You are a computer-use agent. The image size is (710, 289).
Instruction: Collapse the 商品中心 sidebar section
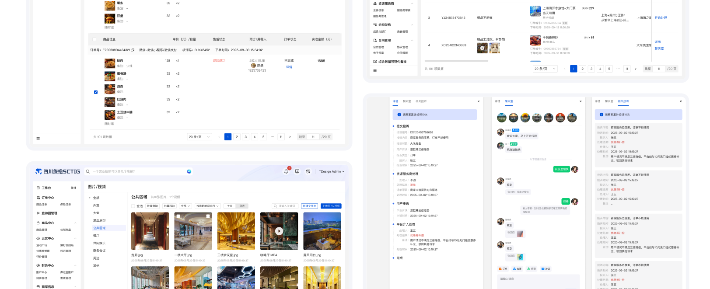[x=75, y=223]
